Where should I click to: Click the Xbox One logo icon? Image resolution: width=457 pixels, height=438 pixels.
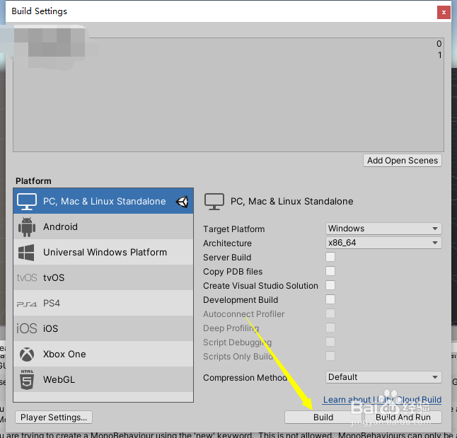(27, 354)
